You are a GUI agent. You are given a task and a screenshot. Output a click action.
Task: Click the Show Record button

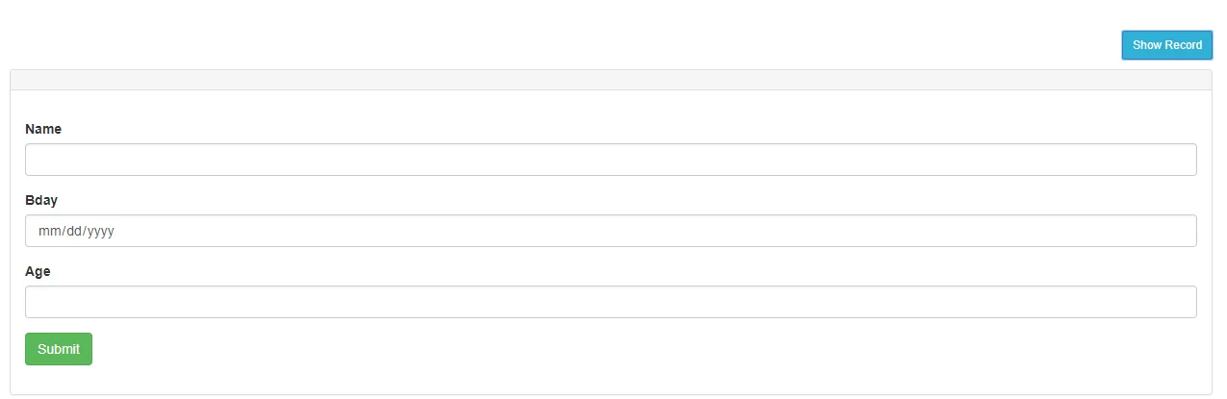[x=1166, y=45]
